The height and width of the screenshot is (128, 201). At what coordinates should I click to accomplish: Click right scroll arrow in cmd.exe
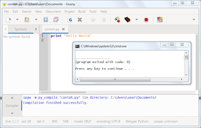pyautogui.click(x=182, y=79)
